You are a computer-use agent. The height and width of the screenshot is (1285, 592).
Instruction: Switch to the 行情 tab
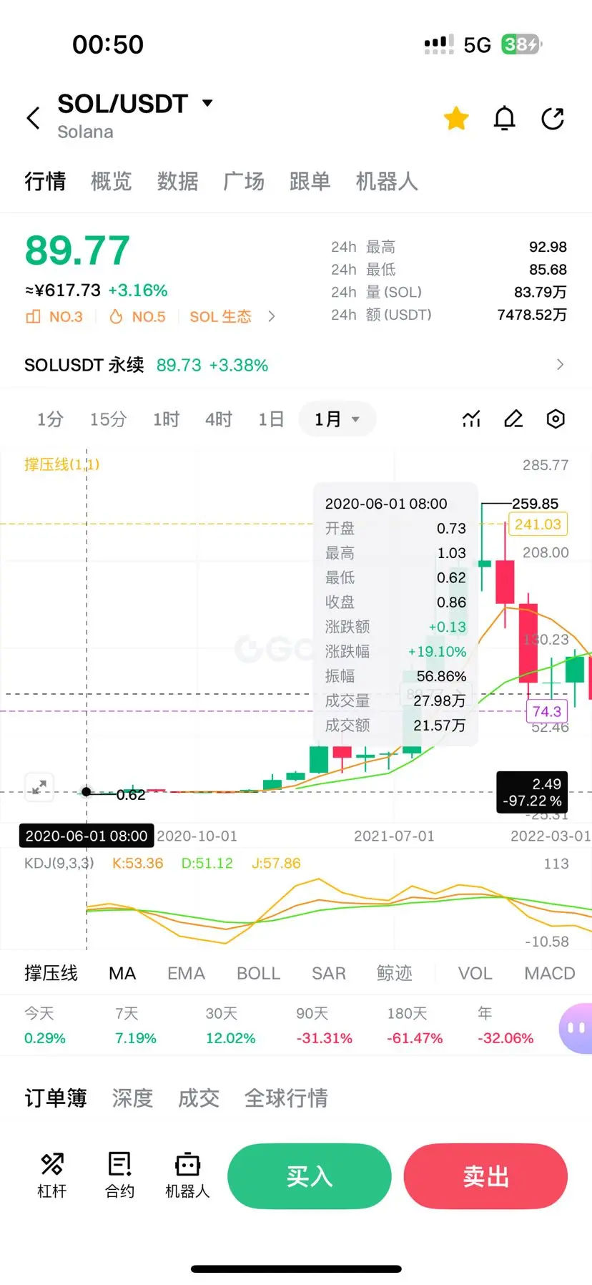pos(45,181)
